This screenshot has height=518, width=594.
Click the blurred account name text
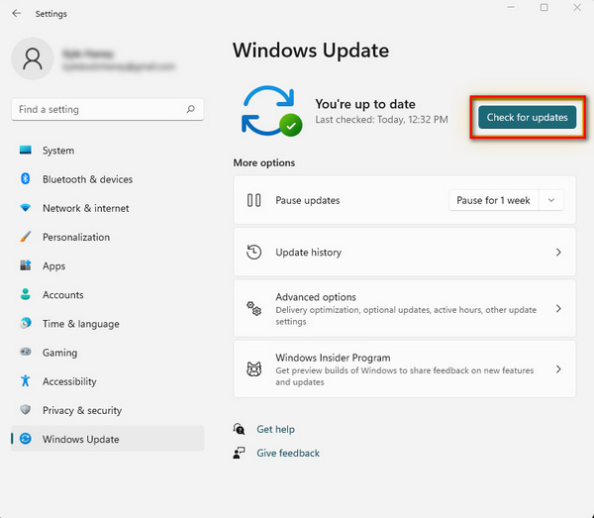tap(87, 53)
